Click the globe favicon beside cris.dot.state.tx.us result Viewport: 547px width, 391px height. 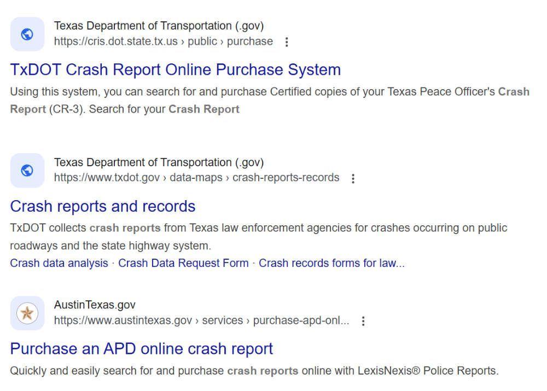[x=27, y=34]
